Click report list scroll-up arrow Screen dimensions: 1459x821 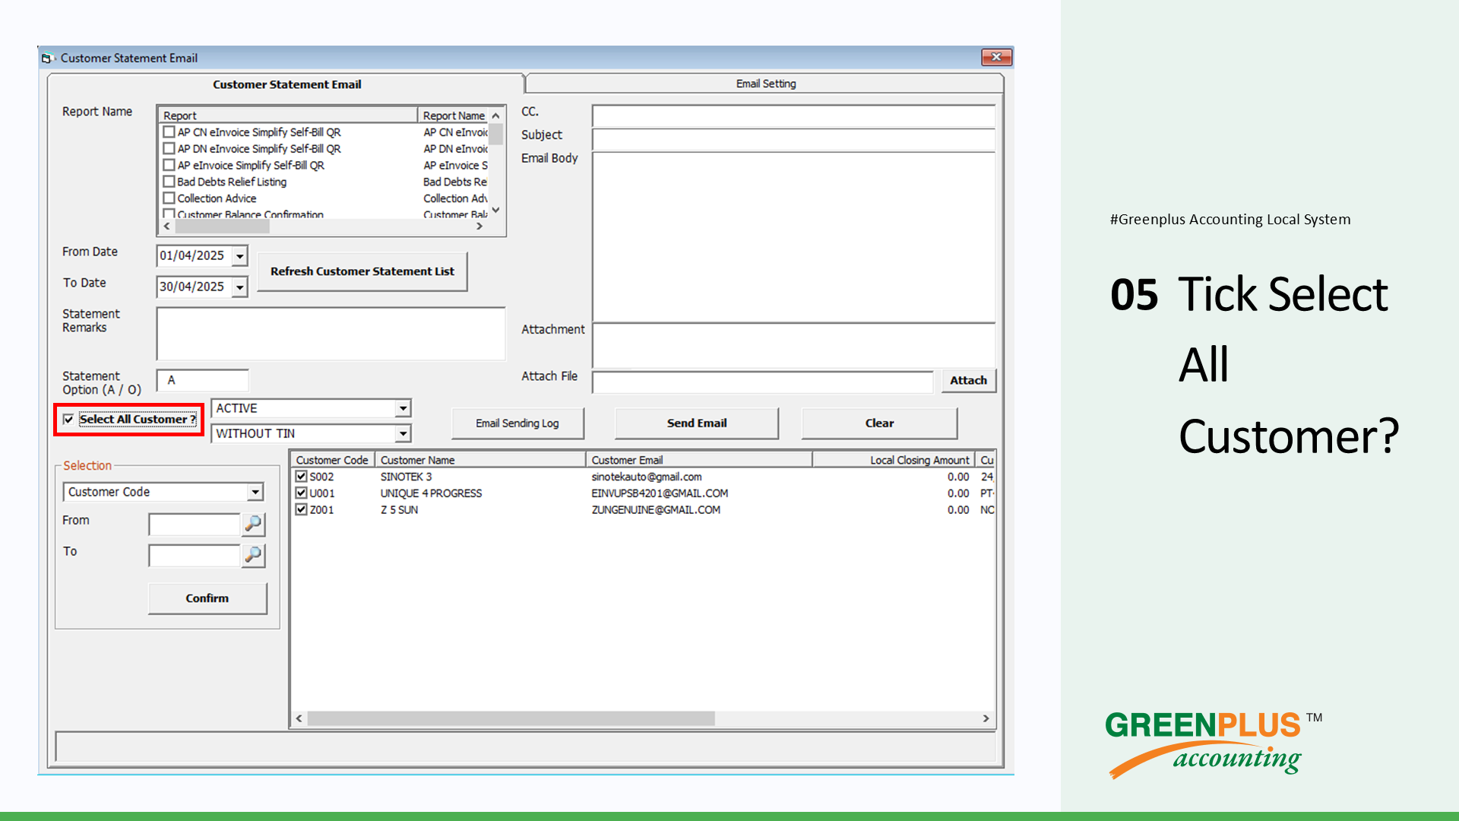tap(495, 116)
